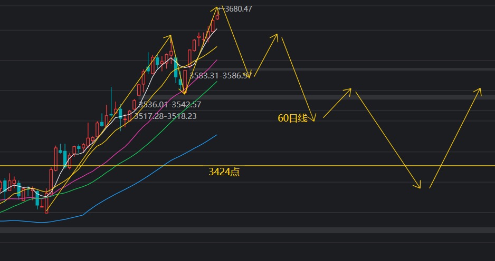Click the yellow 60日线 annotation text
The height and width of the screenshot is (261, 495).
click(292, 118)
